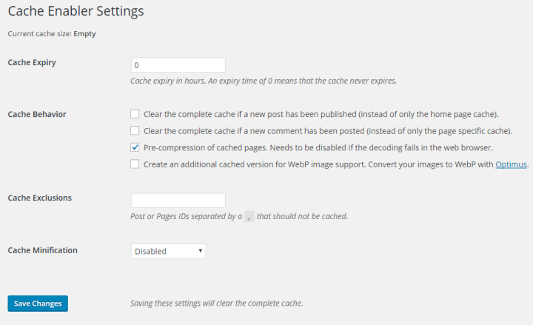Uncheck the Pre-compression of cached pages checkbox
This screenshot has height=325, width=533.
(x=135, y=147)
